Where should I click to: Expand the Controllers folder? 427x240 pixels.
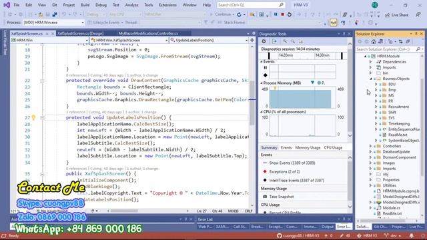point(370,146)
